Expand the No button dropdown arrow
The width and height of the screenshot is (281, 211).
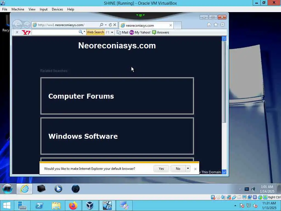point(188,169)
